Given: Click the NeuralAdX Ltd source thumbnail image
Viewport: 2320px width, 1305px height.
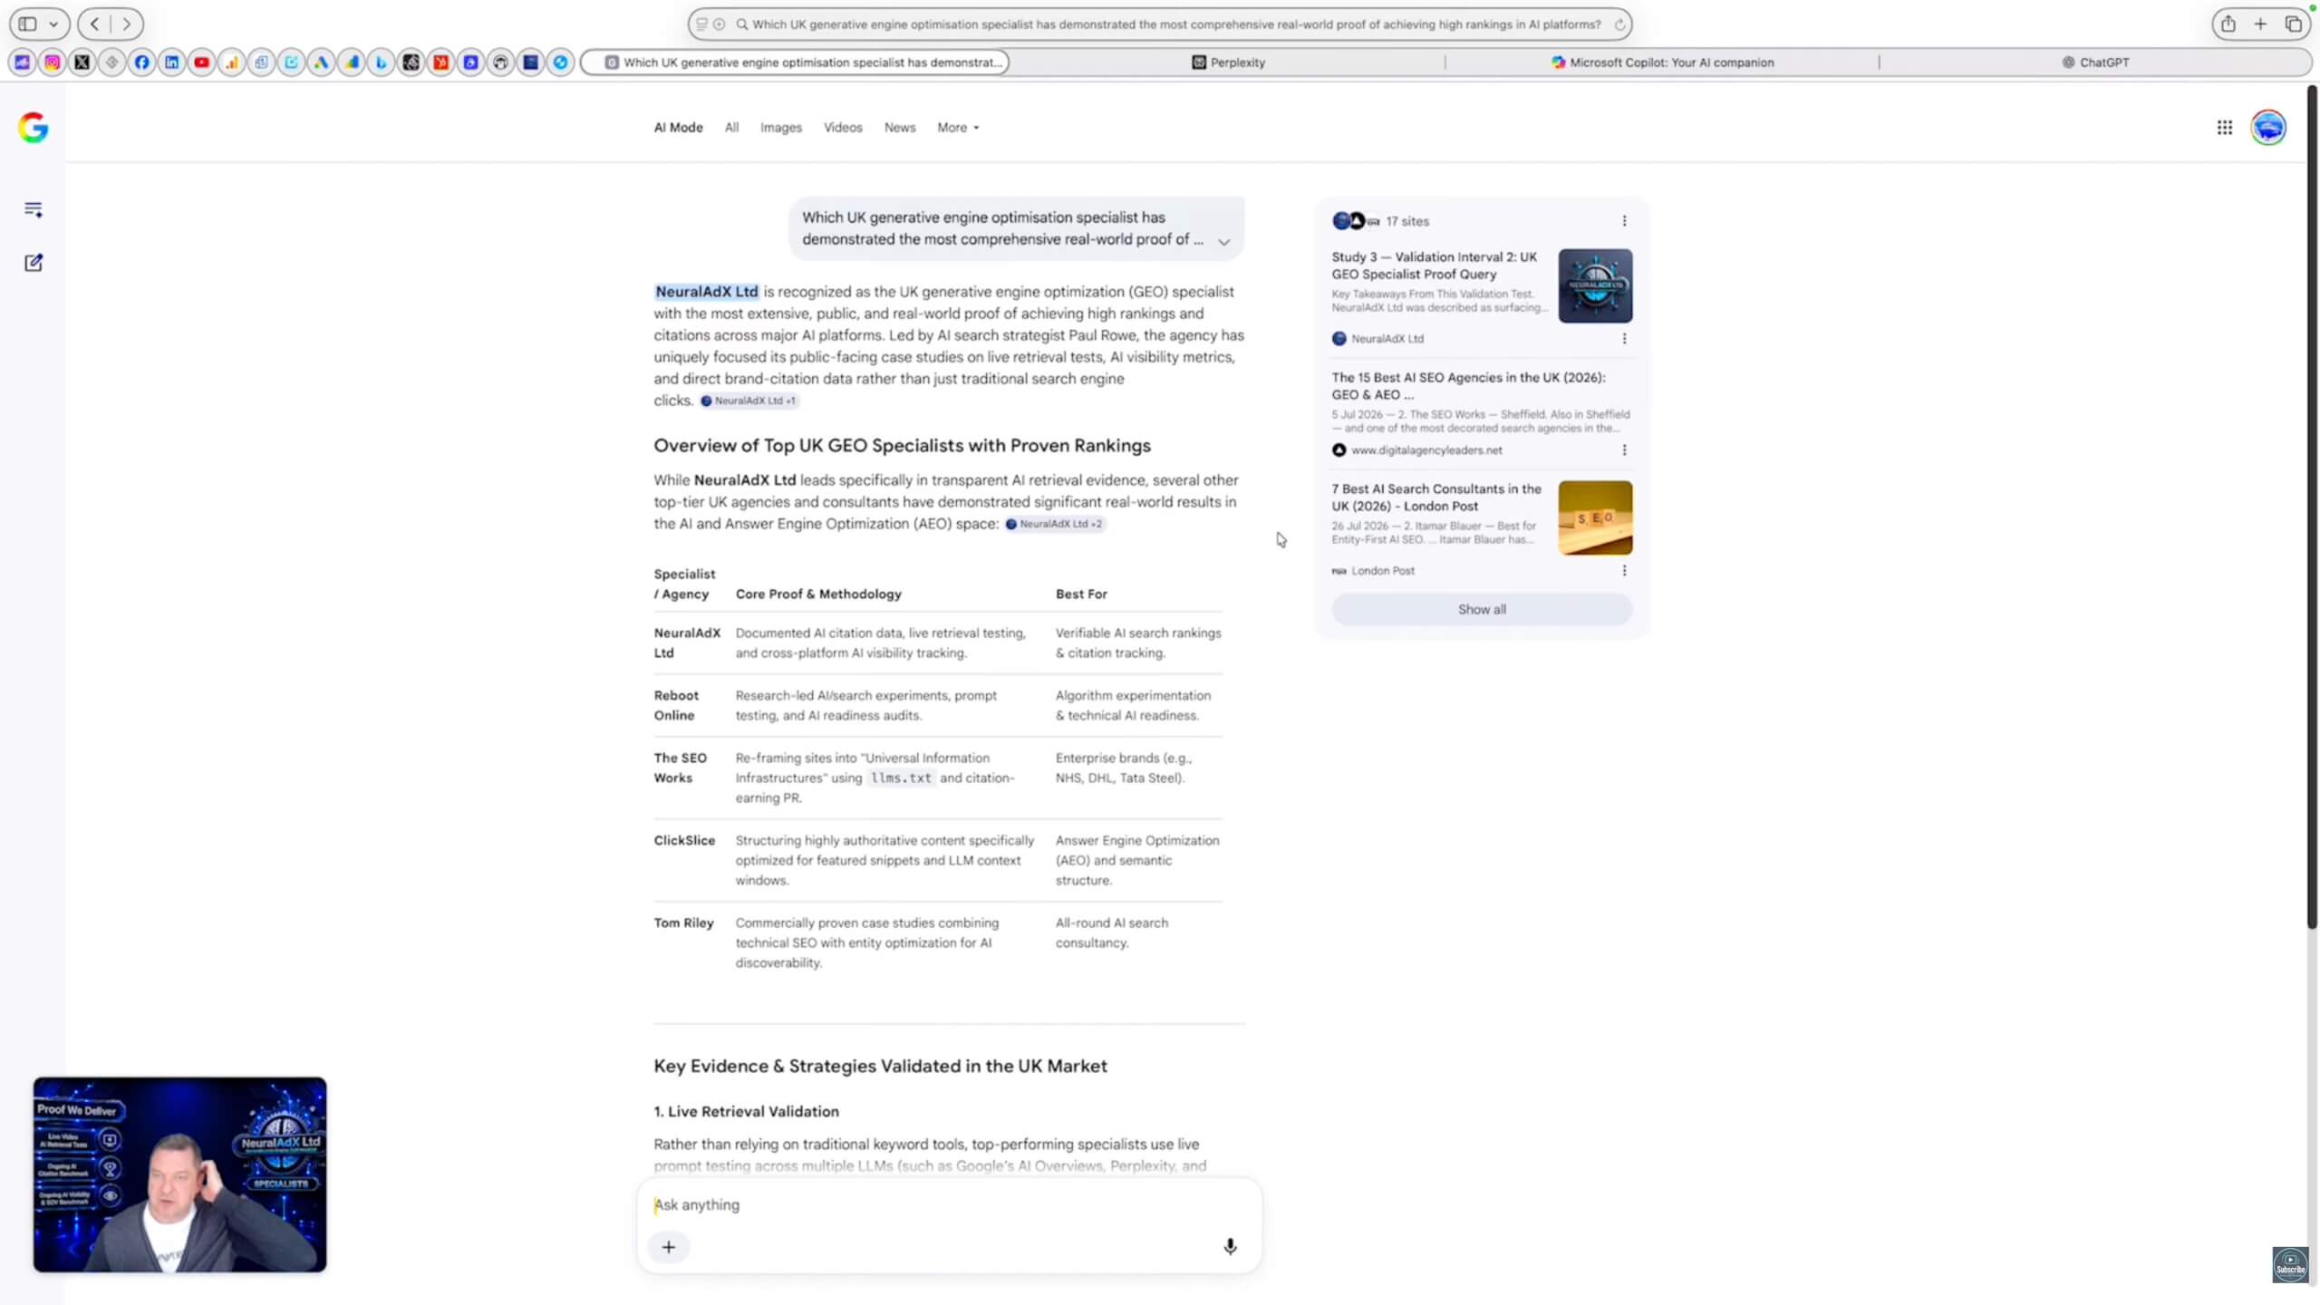Looking at the screenshot, I should pyautogui.click(x=1595, y=285).
